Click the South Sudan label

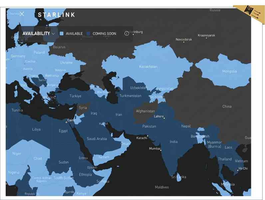[63, 178]
